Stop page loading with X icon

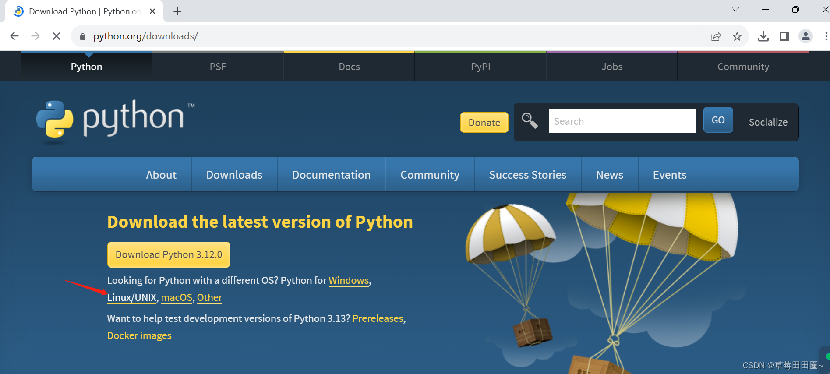coord(57,36)
